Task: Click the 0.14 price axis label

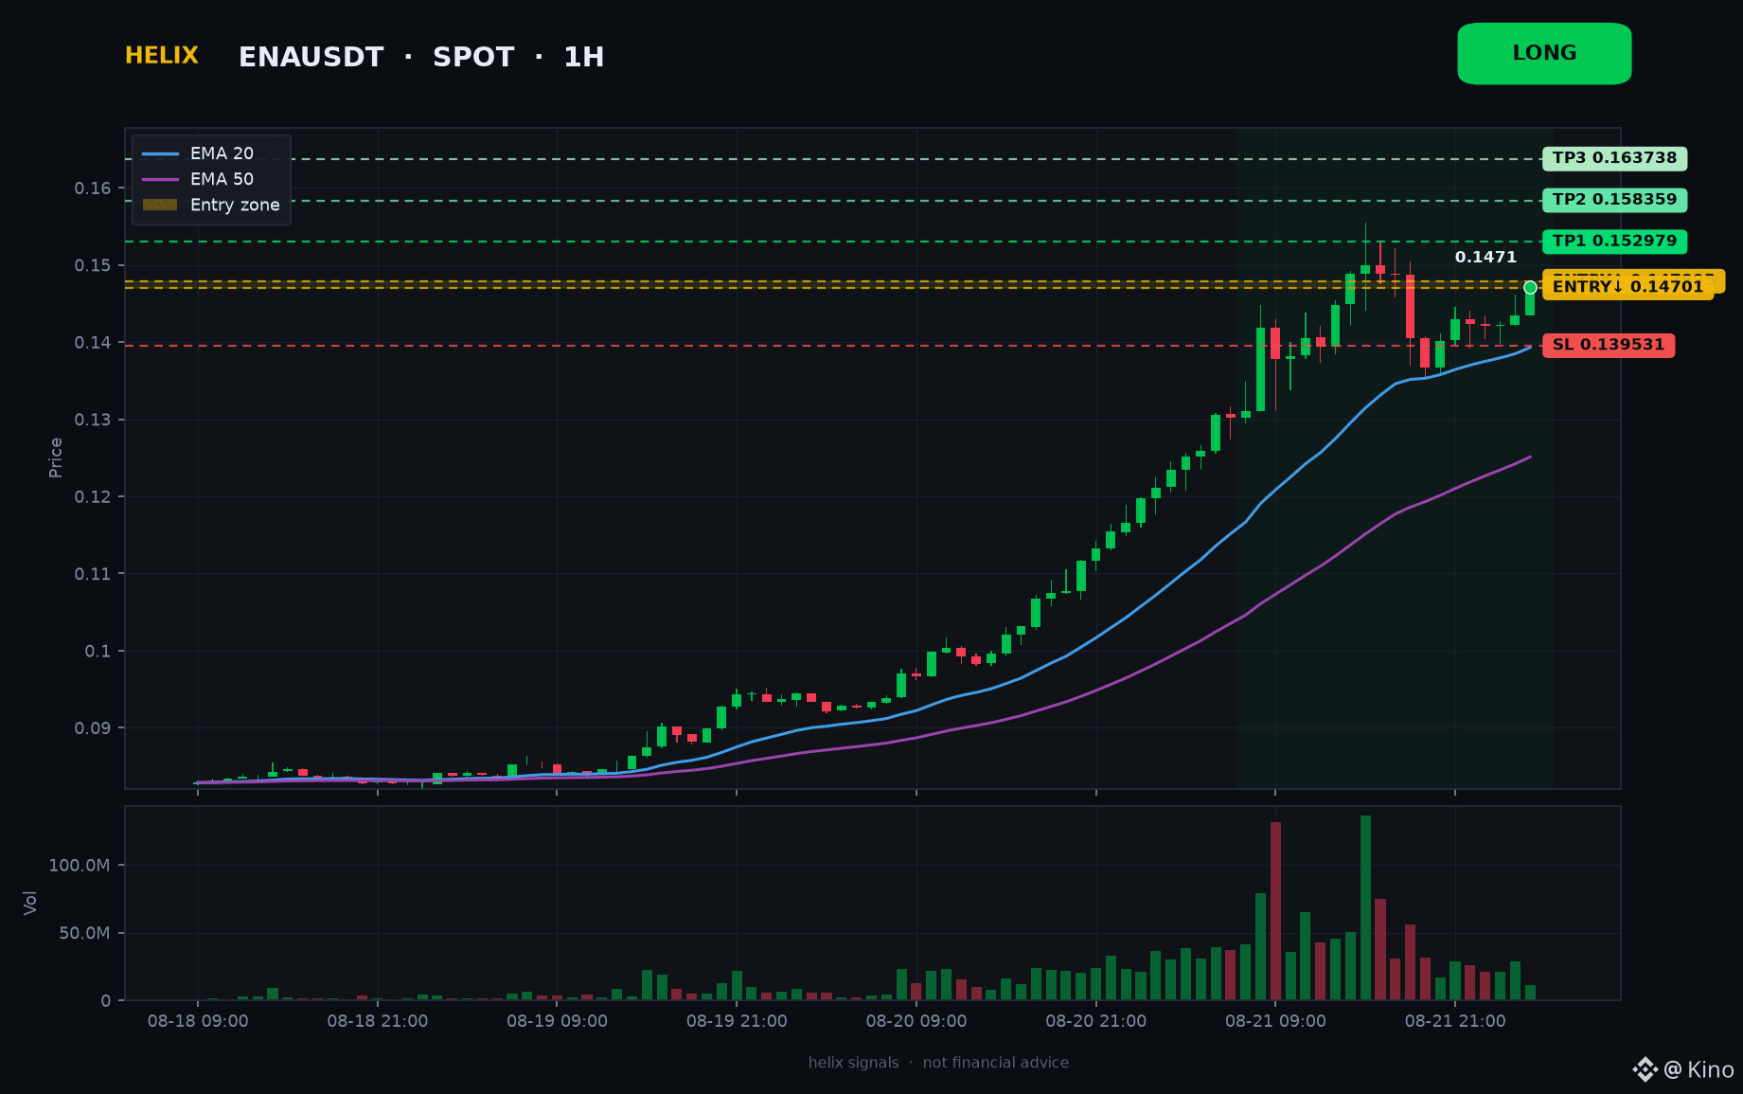Action: coord(93,343)
